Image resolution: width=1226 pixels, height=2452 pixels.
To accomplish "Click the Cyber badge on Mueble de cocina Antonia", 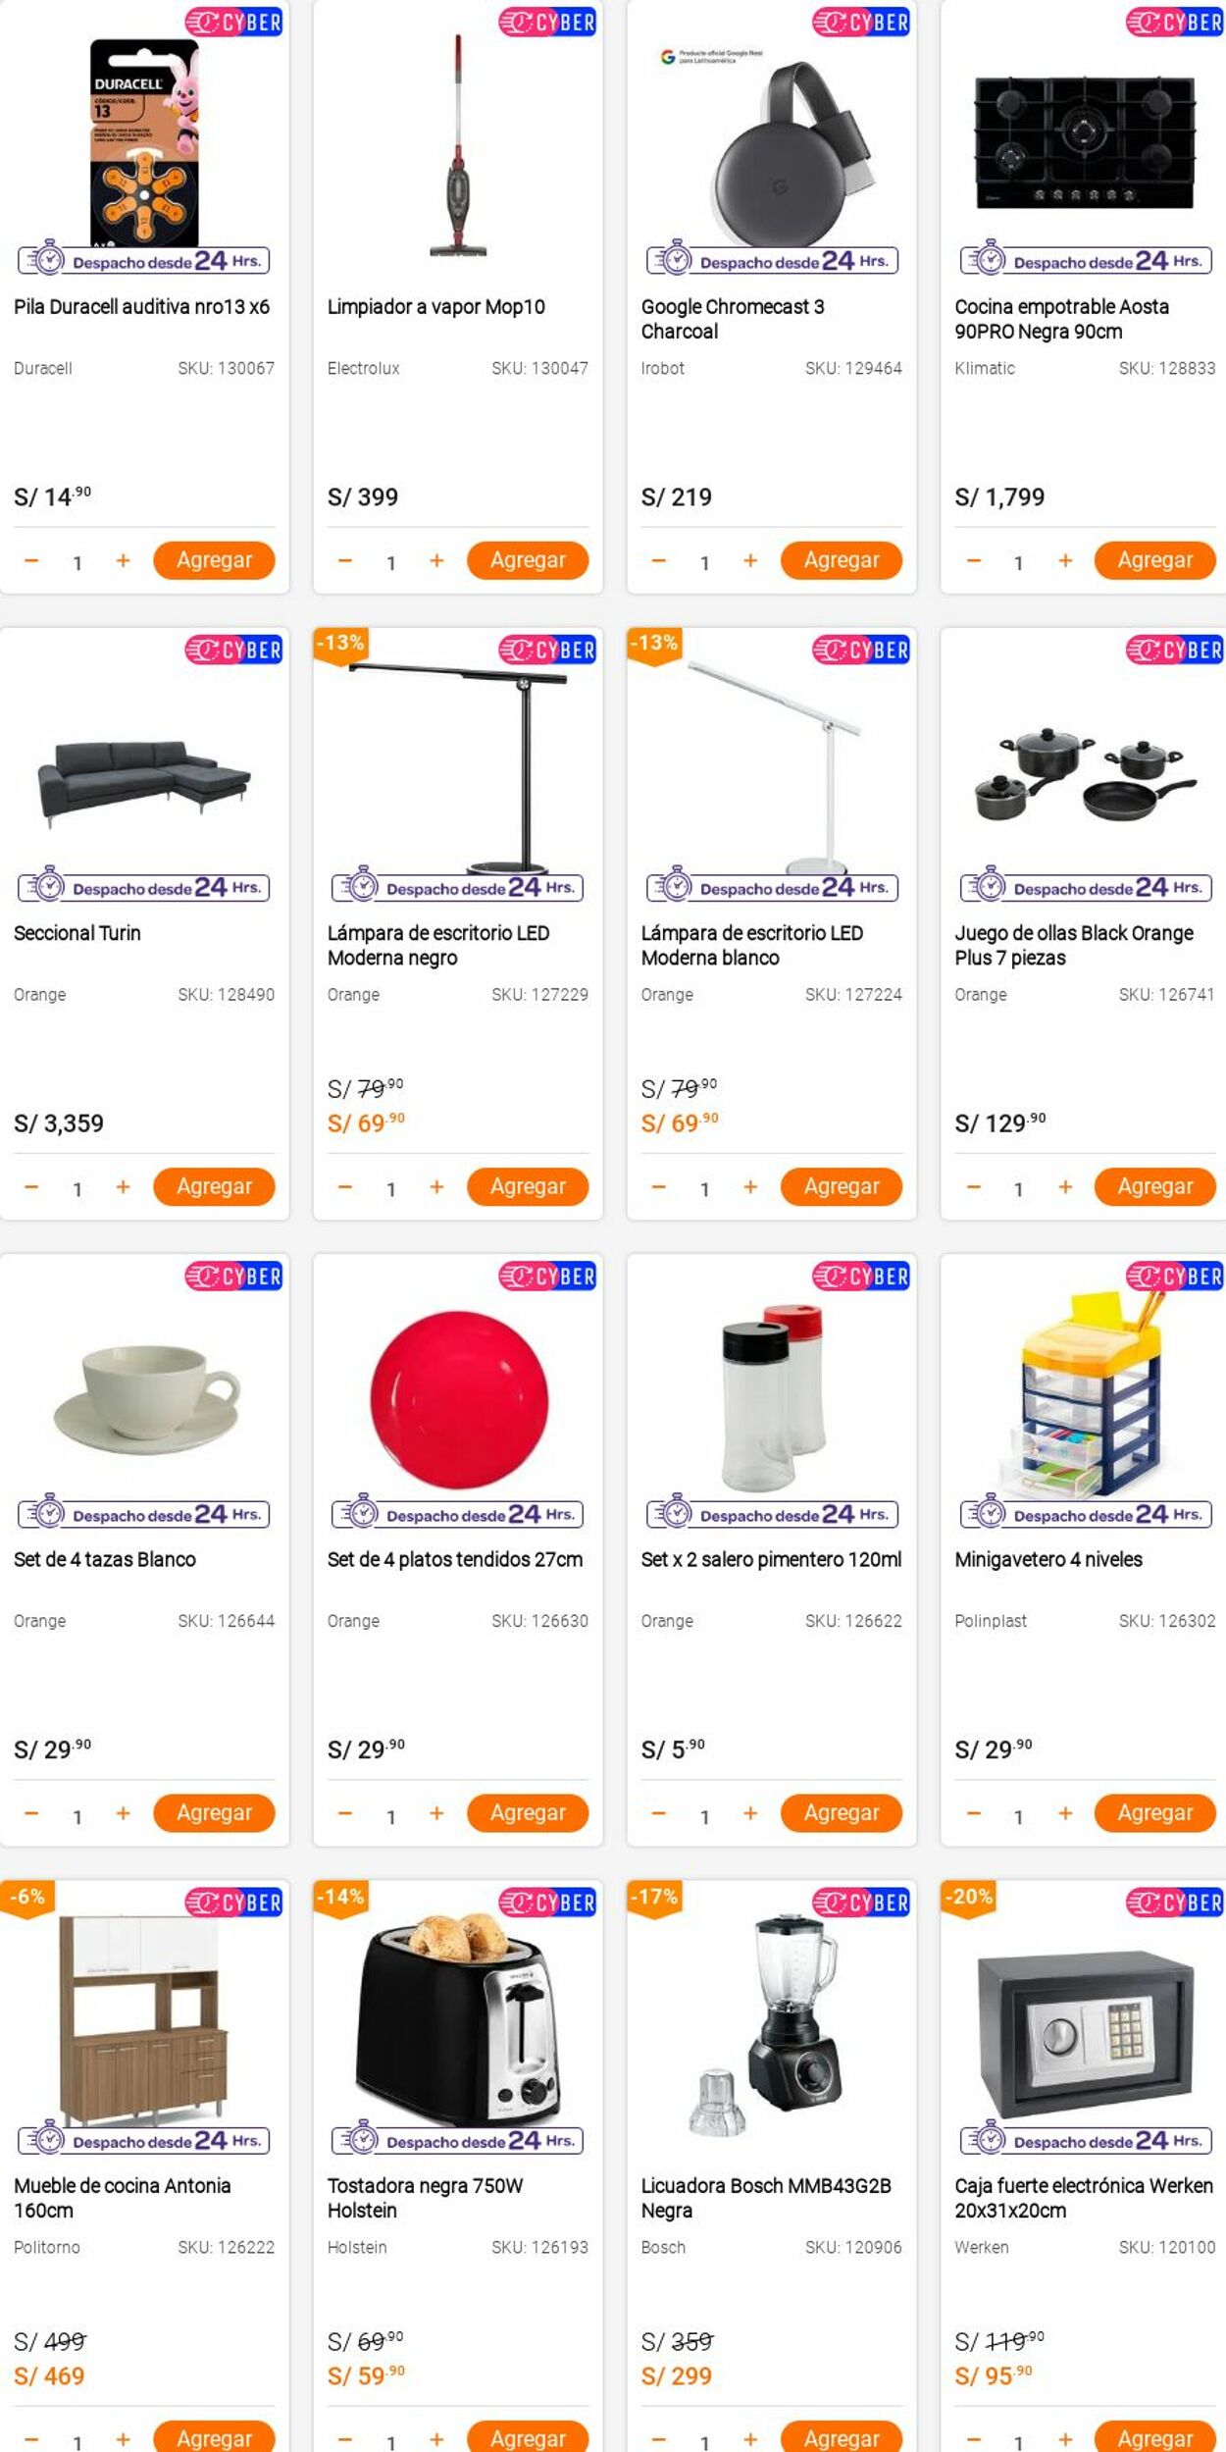I will (x=233, y=1903).
